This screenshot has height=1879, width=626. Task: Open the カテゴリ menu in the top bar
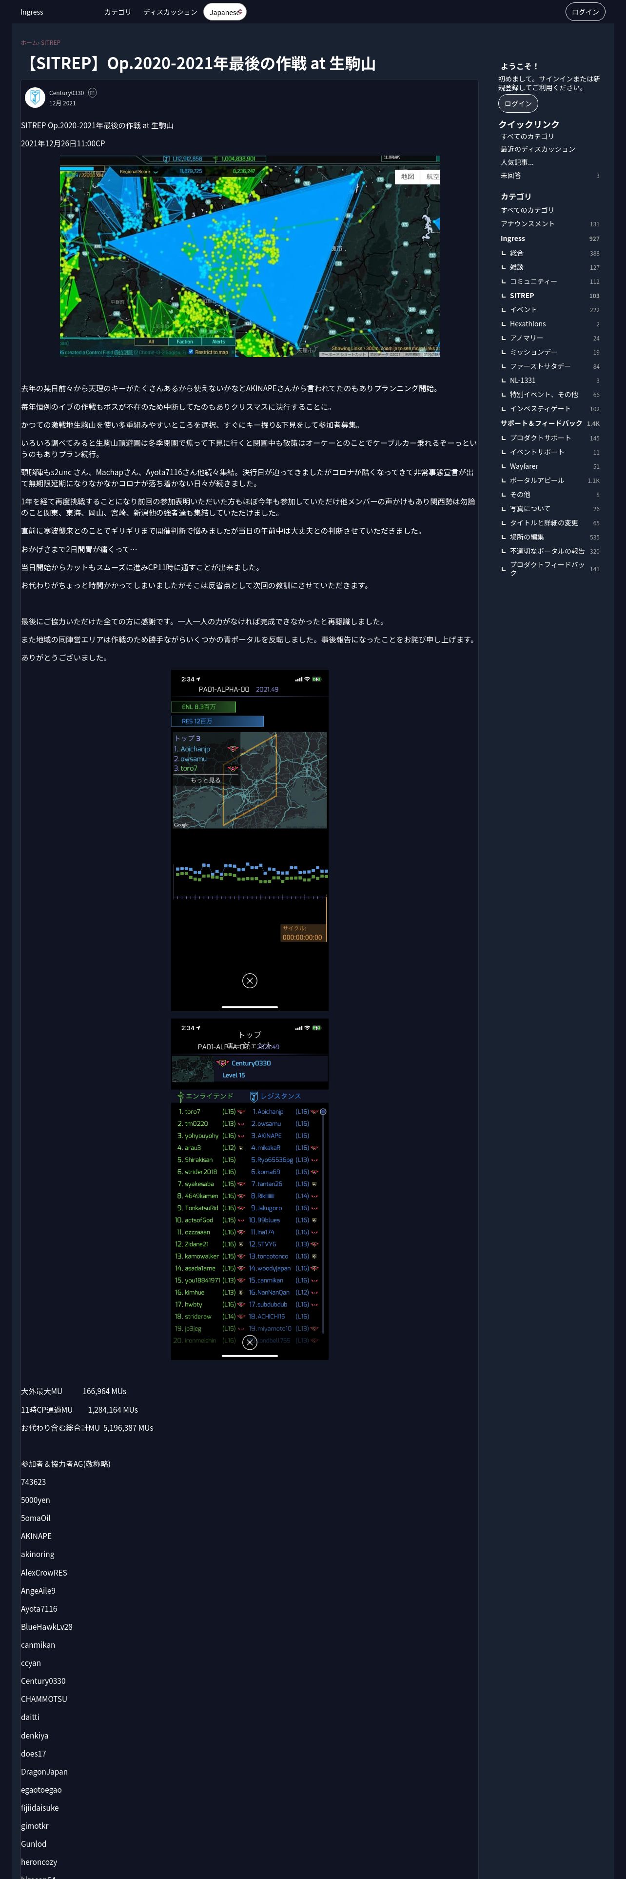click(x=117, y=12)
